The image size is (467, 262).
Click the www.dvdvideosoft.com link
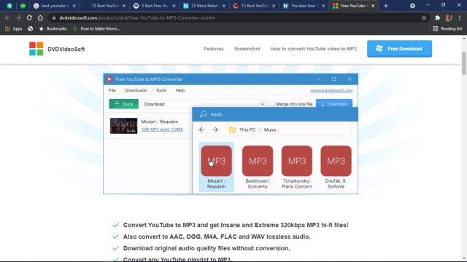point(331,90)
